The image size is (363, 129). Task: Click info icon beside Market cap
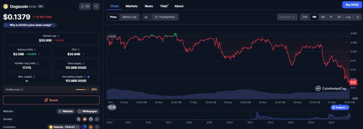click(x=58, y=36)
